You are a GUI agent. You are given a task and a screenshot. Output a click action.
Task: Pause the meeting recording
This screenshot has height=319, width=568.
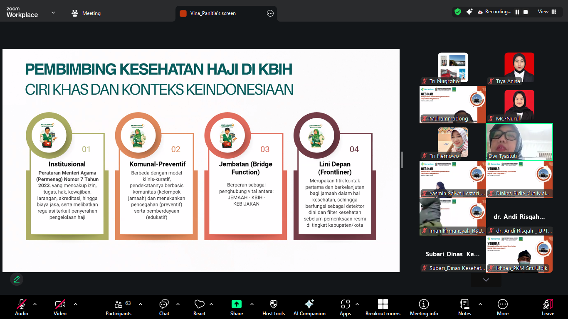tap(517, 12)
